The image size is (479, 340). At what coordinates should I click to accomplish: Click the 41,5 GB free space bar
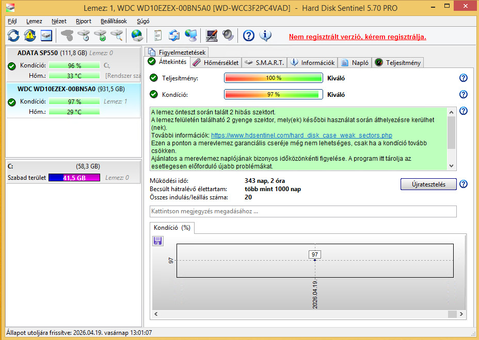[74, 178]
